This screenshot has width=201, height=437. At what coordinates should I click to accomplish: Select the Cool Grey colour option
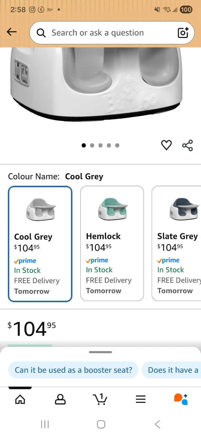pyautogui.click(x=40, y=244)
